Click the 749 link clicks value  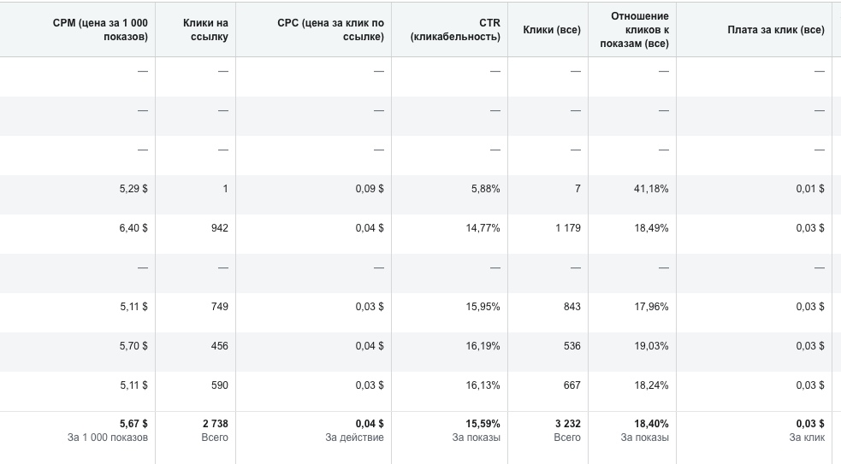(219, 307)
